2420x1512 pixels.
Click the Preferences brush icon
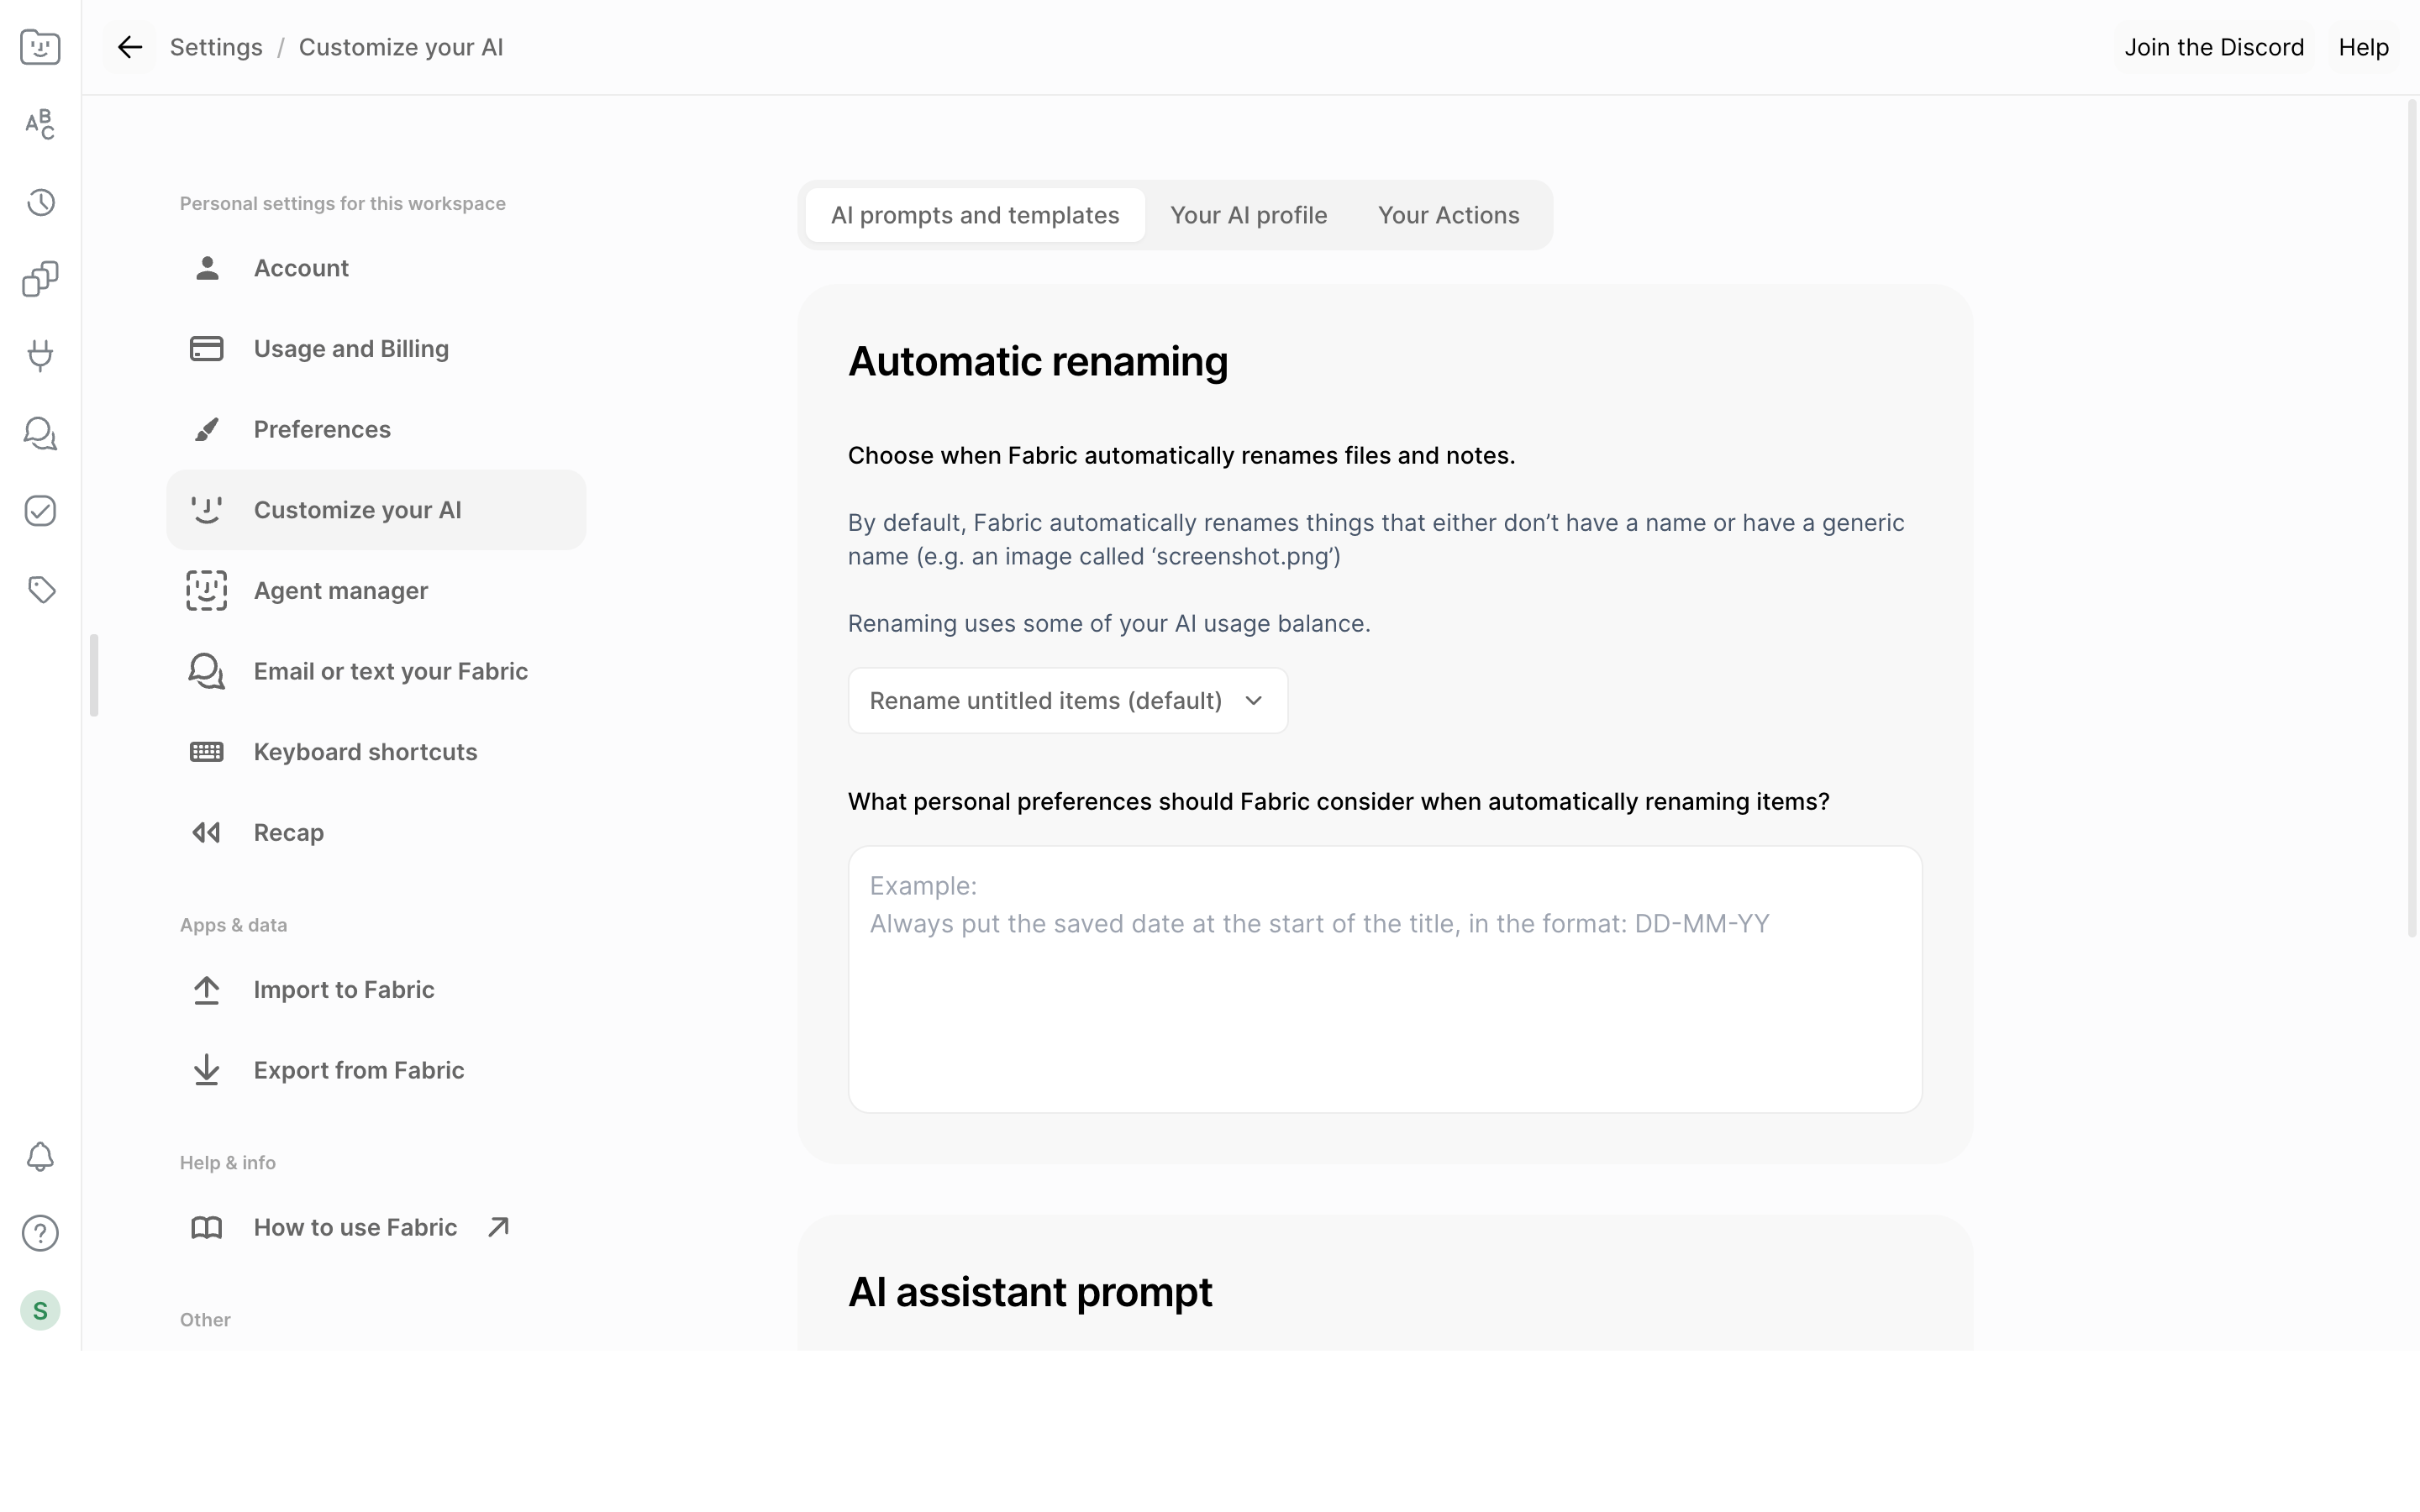coord(207,429)
